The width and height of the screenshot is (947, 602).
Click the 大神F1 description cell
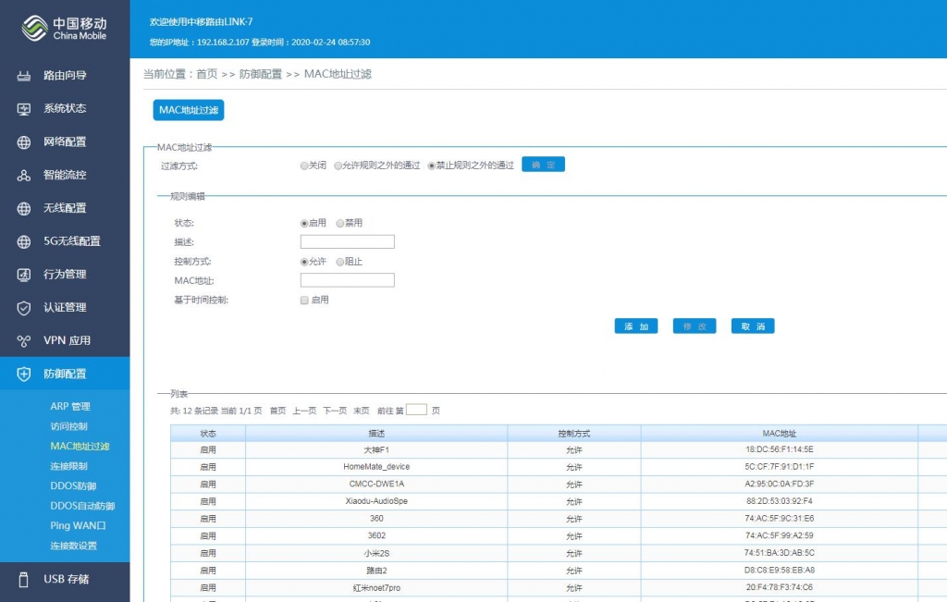click(x=376, y=449)
